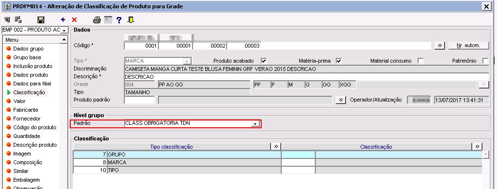Image resolution: width=497 pixels, height=189 pixels.
Task: Print using the printer icon
Action: [x=96, y=20]
